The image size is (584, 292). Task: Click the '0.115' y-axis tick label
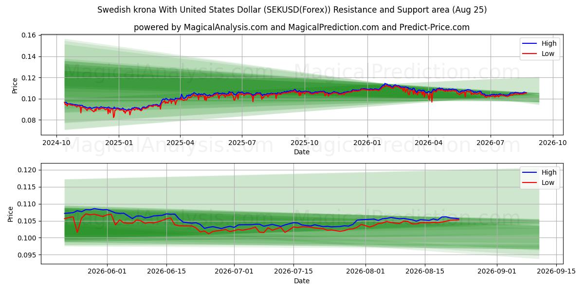tap(27, 187)
